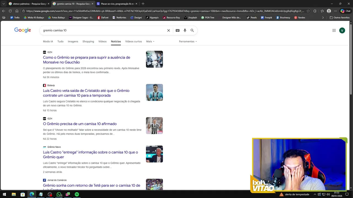Open Windows Start menu
Image resolution: width=353 pixels, height=198 pixels.
[x=4, y=194]
